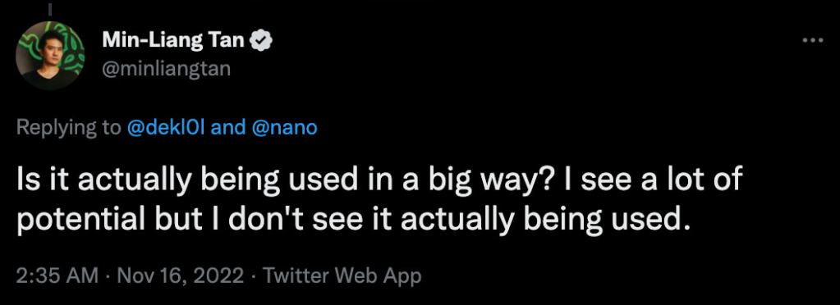
Task: Select the first tweet line starting "Is it actually"
Action: (379, 180)
